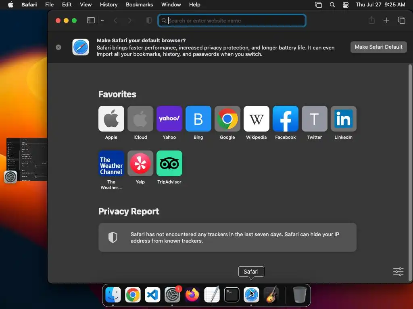413x309 pixels.
Task: Open the Yelp favorite tile
Action: point(140,163)
